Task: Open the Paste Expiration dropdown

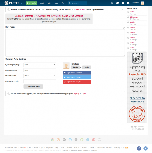Action: (40, 70)
